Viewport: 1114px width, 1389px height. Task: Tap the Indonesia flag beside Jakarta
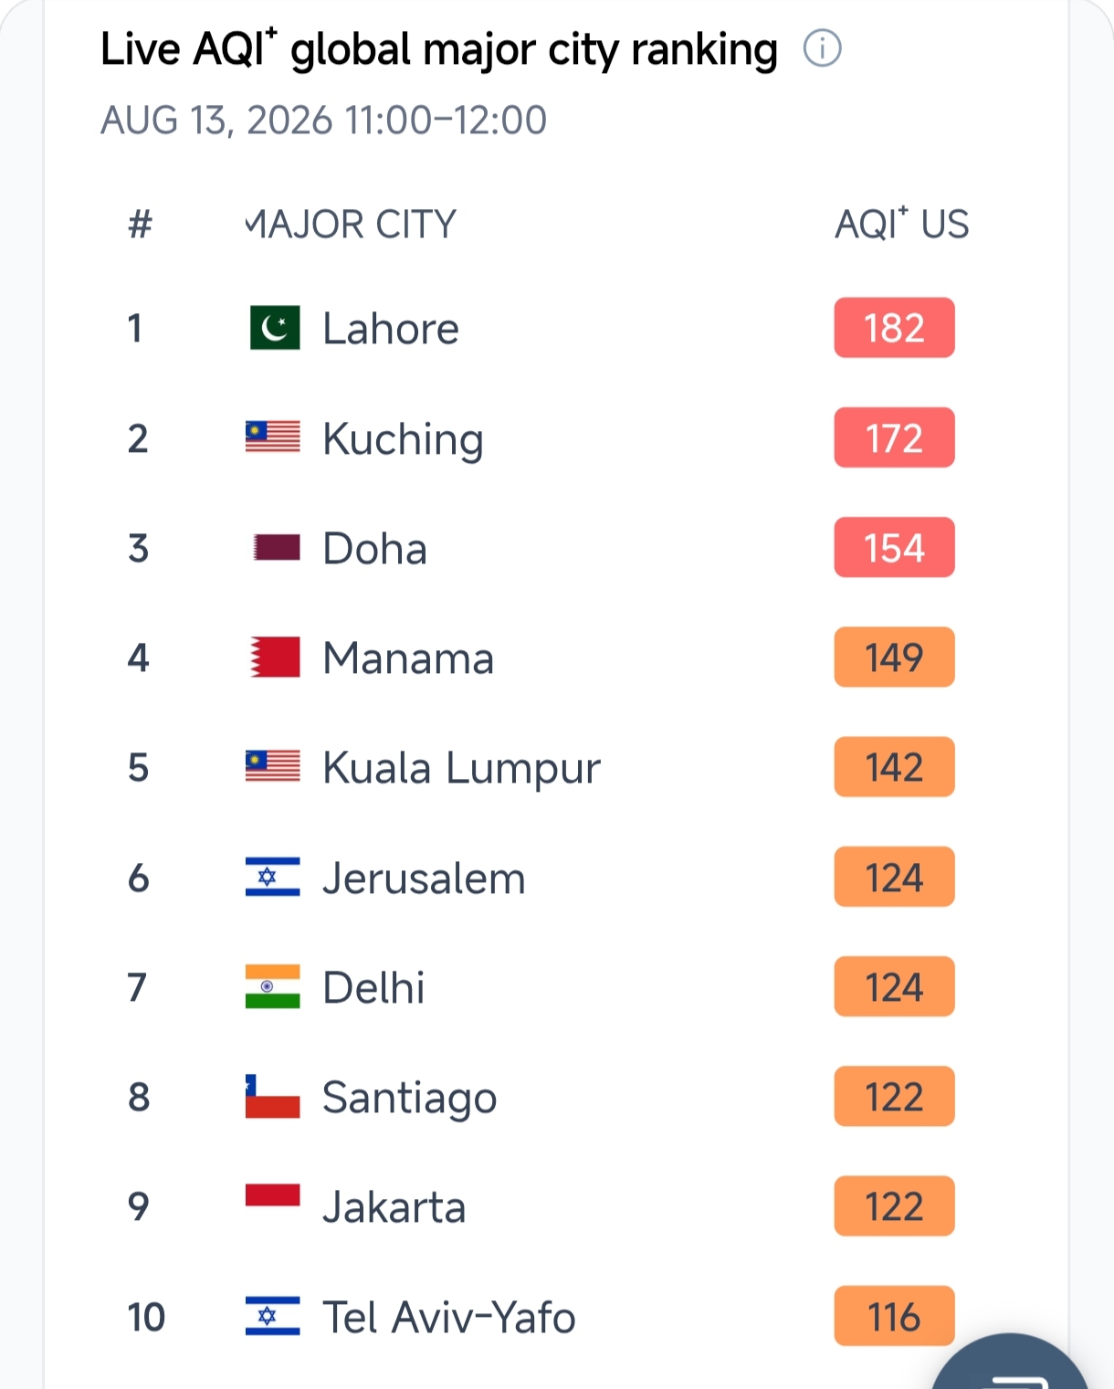(272, 1196)
